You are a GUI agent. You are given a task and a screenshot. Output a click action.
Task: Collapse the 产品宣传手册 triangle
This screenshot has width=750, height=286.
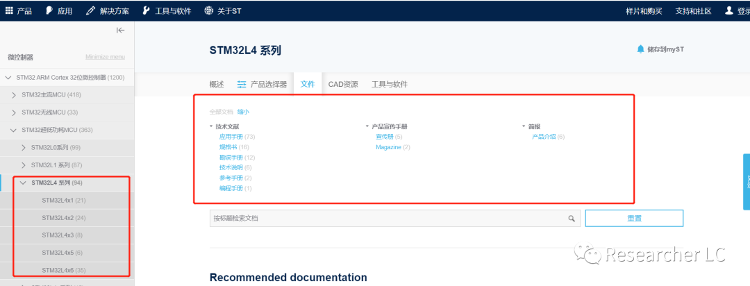(367, 127)
